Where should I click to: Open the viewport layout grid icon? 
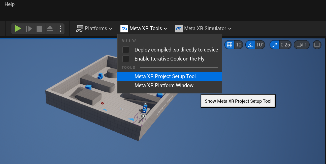[317, 44]
